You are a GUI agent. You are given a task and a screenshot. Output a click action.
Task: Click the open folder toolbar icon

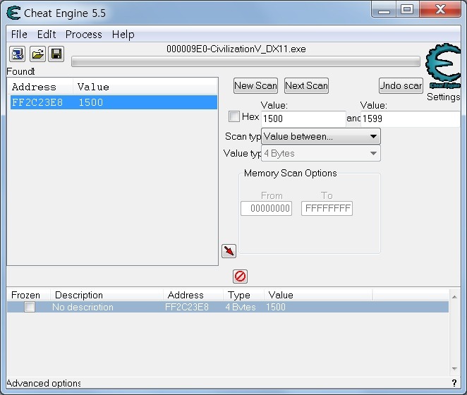tap(37, 54)
